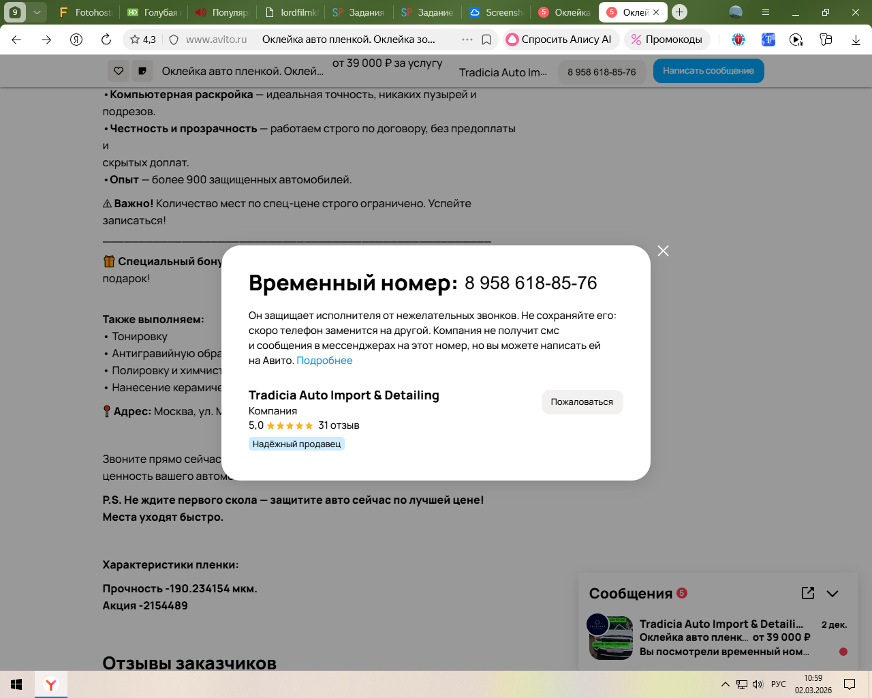
Task: Open Tradicia Auto Import & Detailing profile in popup
Action: (344, 395)
